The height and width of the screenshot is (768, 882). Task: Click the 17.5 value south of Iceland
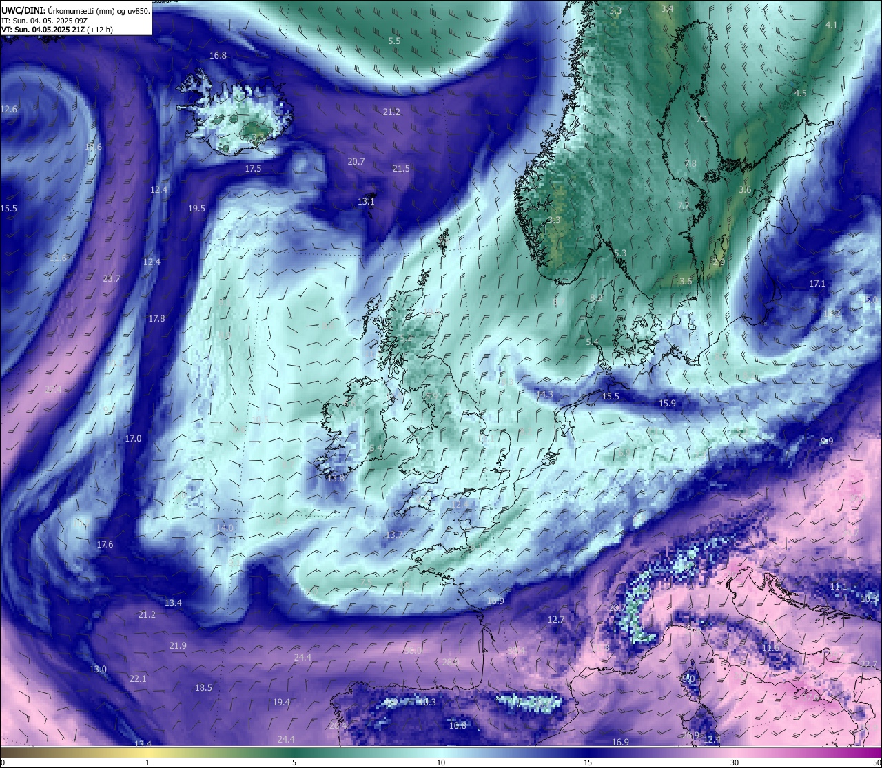pos(253,168)
